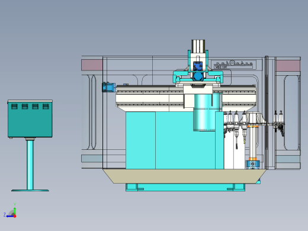Select the cabinet's cyan pedestal column

(x=30, y=165)
